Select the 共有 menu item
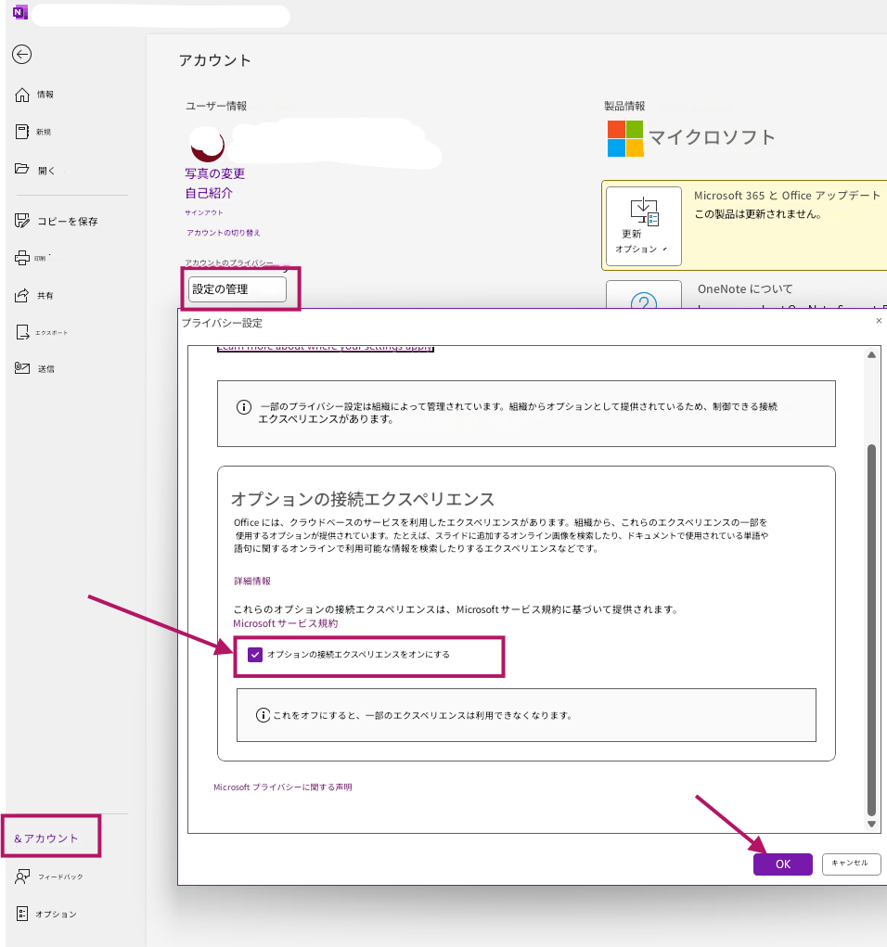The image size is (887, 947). (x=45, y=296)
